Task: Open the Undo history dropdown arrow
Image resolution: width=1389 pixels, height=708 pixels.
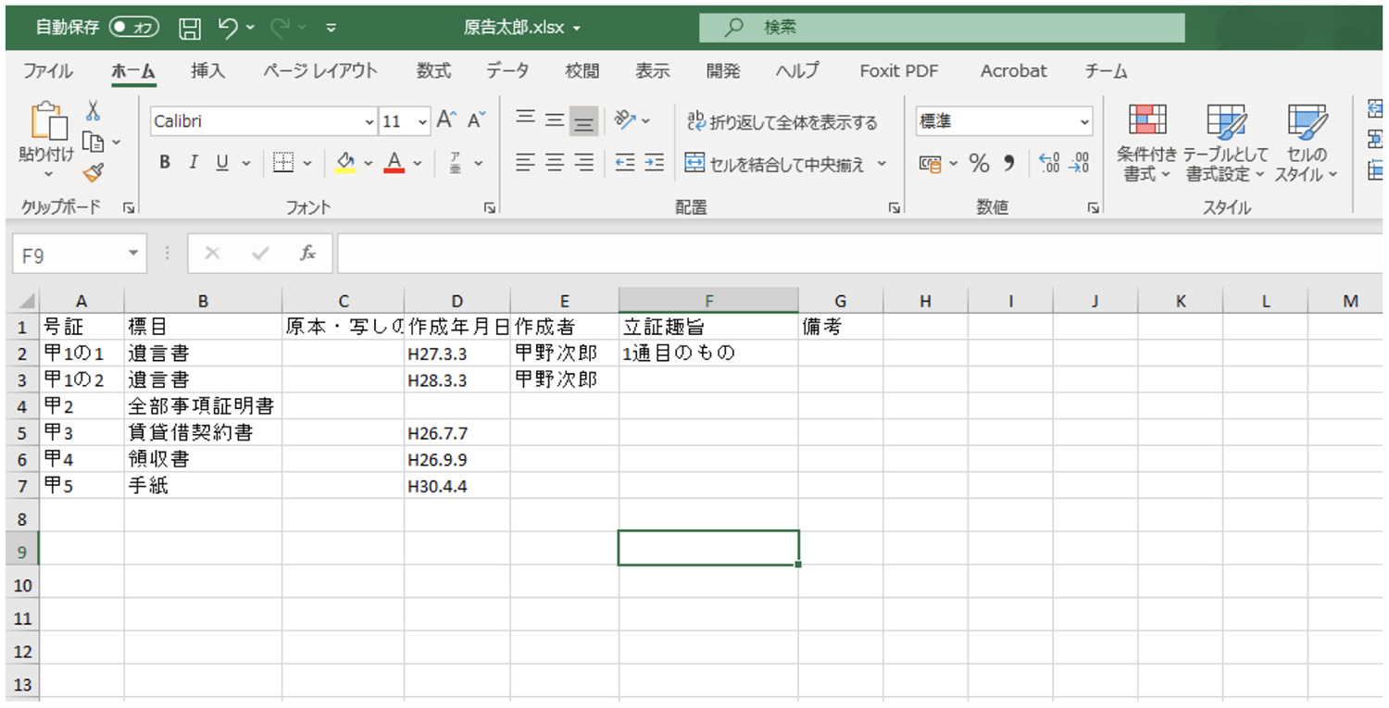Action: [251, 29]
